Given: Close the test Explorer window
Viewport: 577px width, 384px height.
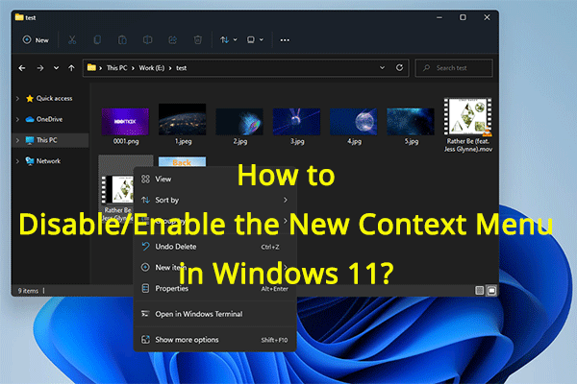Looking at the screenshot, I should pos(487,17).
